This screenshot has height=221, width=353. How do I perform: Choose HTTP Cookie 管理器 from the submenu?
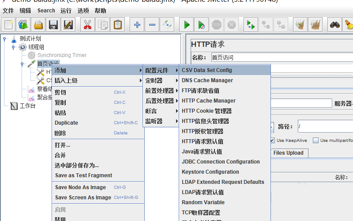(x=207, y=111)
